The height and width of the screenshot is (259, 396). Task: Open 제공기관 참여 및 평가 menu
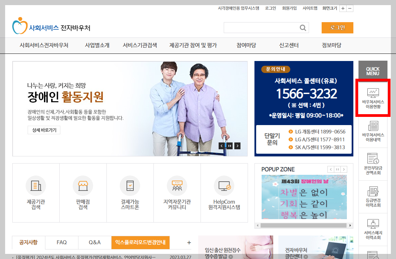(x=193, y=45)
